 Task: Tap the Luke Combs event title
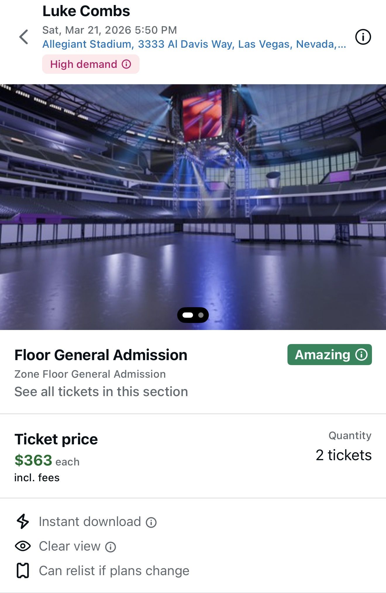(x=86, y=11)
